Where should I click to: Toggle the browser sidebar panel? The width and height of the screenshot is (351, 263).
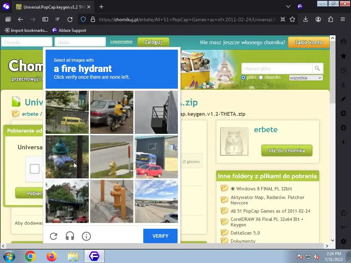coord(45,20)
